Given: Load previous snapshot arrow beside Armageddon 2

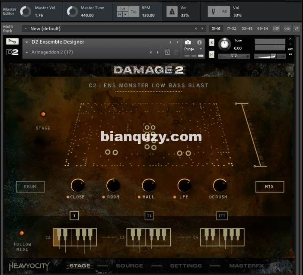Looking at the screenshot, I should tap(150, 52).
